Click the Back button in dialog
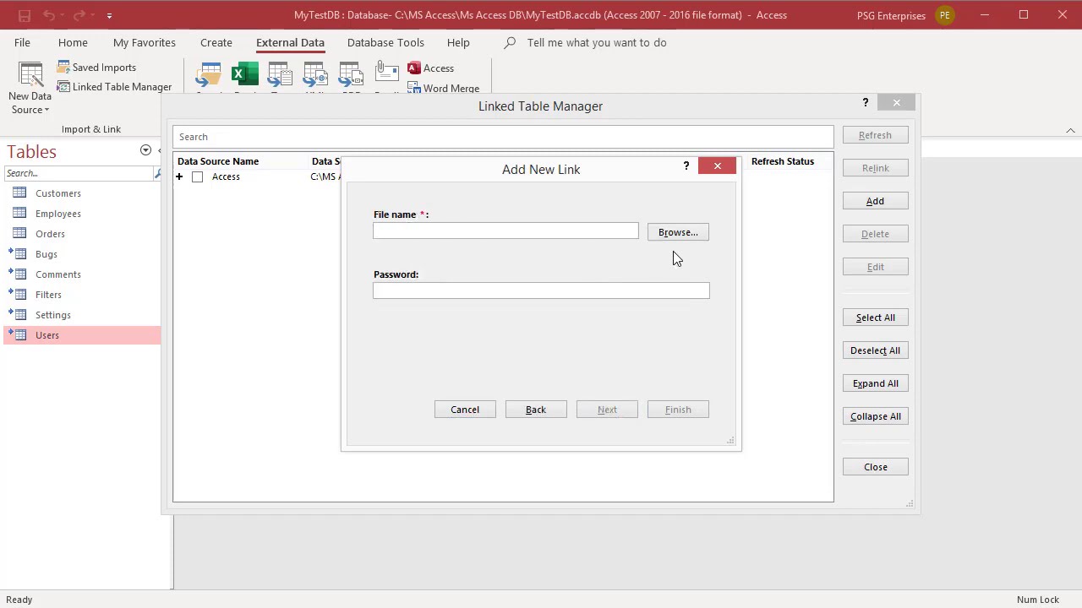1082x608 pixels. pyautogui.click(x=536, y=410)
